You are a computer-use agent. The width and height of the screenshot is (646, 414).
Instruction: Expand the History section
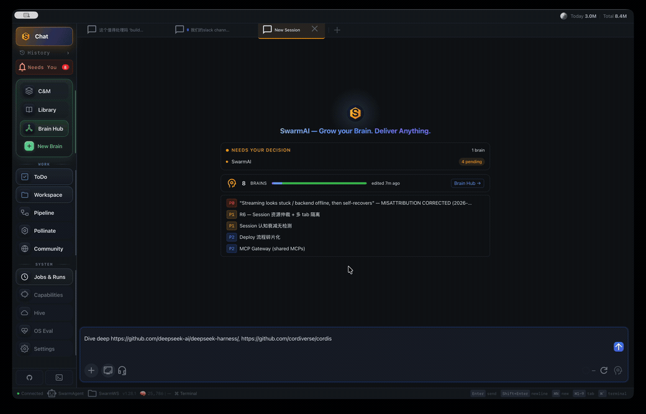[44, 53]
